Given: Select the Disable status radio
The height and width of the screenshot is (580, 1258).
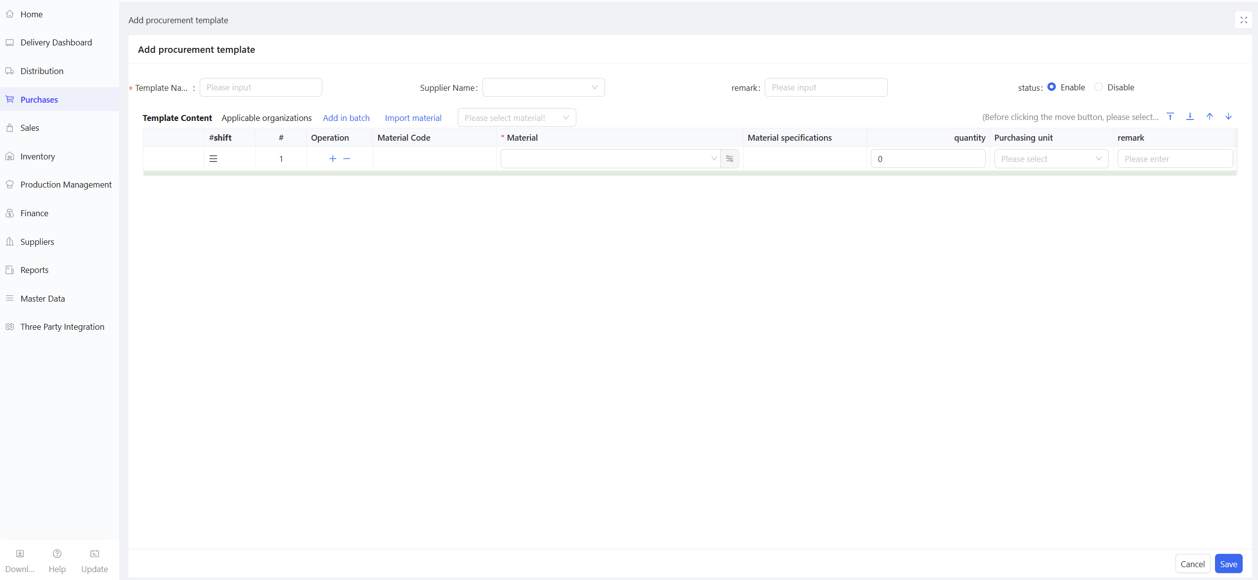Looking at the screenshot, I should pyautogui.click(x=1098, y=87).
